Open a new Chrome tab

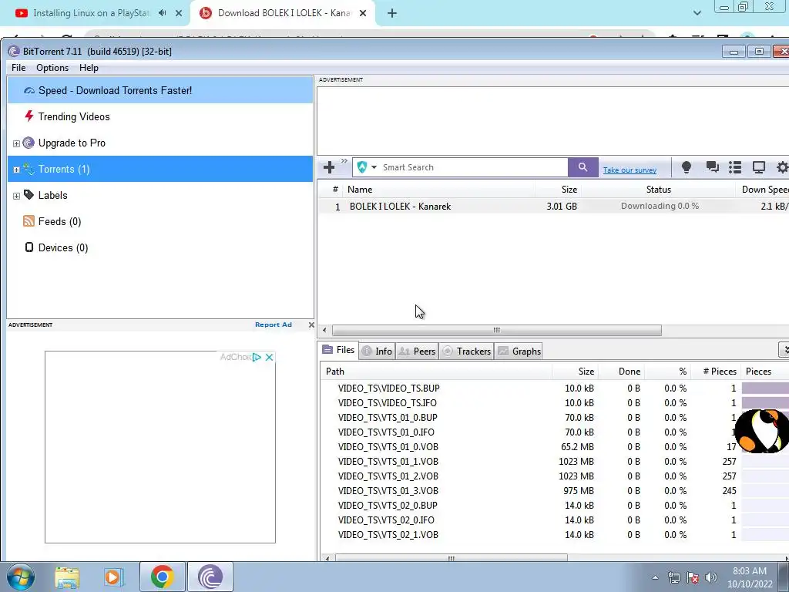(392, 14)
